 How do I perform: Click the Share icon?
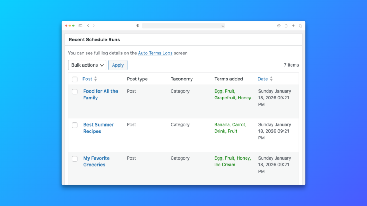(286, 26)
